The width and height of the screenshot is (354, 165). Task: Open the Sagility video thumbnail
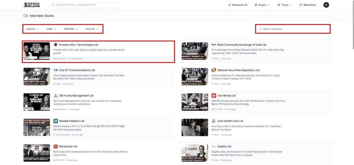195,153
